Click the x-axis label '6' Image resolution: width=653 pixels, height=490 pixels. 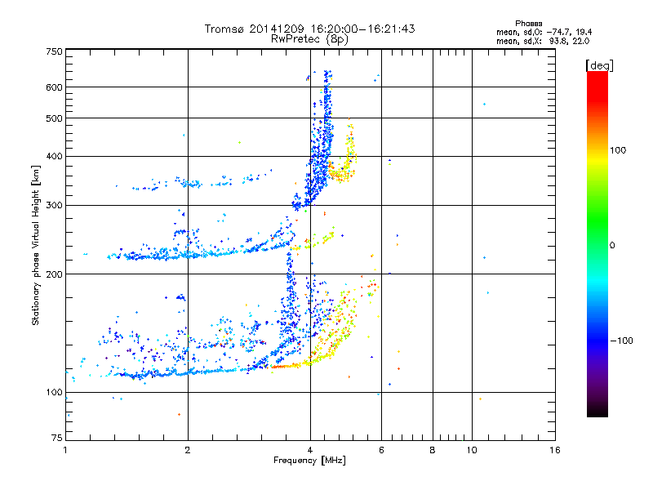pyautogui.click(x=381, y=450)
